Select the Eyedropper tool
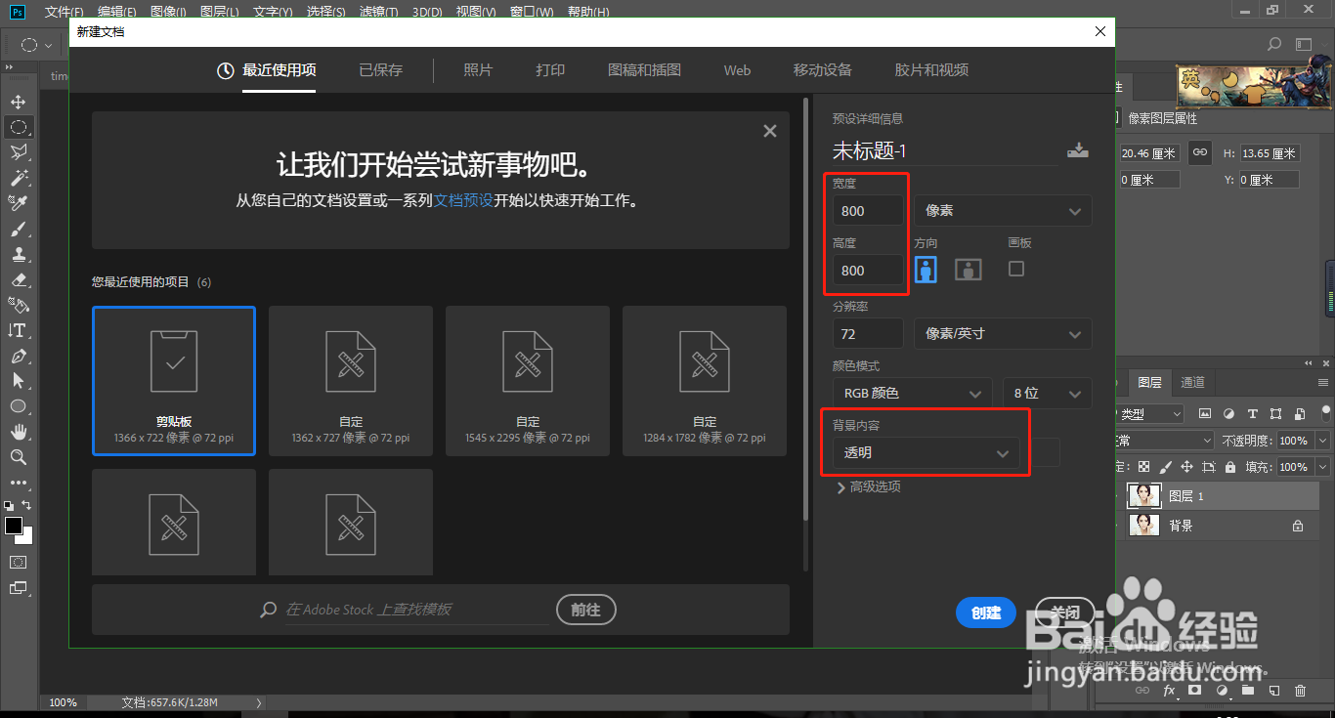The height and width of the screenshot is (718, 1335). pos(18,203)
